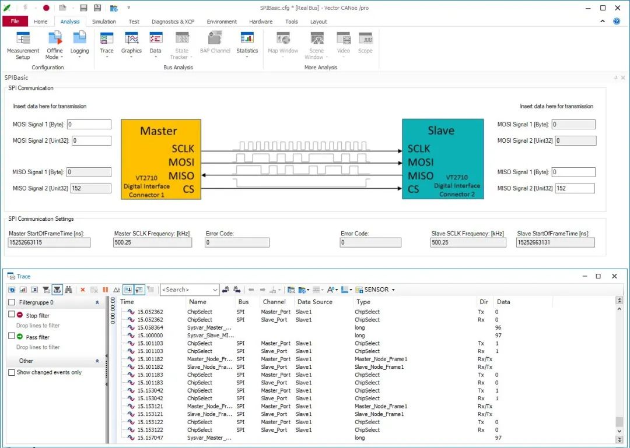Click the red stop measurement button
Image resolution: width=630 pixels, height=448 pixels.
[x=46, y=8]
